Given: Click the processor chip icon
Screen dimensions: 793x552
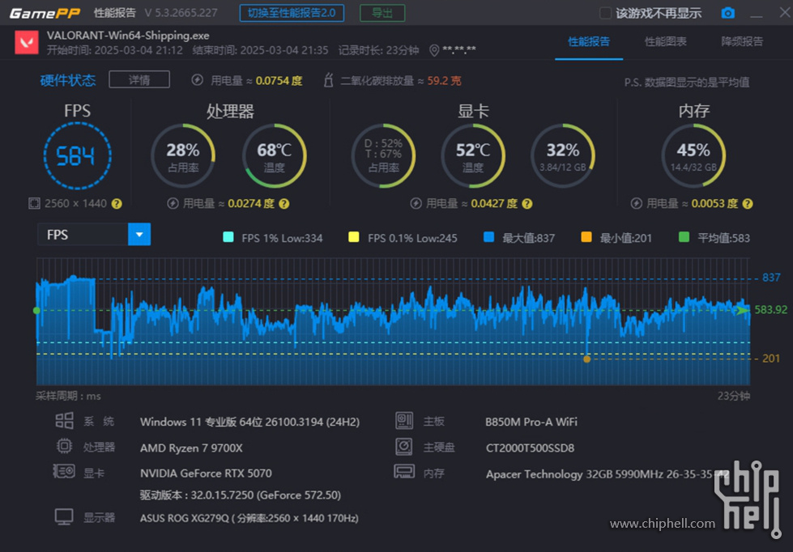Looking at the screenshot, I should pyautogui.click(x=64, y=446).
